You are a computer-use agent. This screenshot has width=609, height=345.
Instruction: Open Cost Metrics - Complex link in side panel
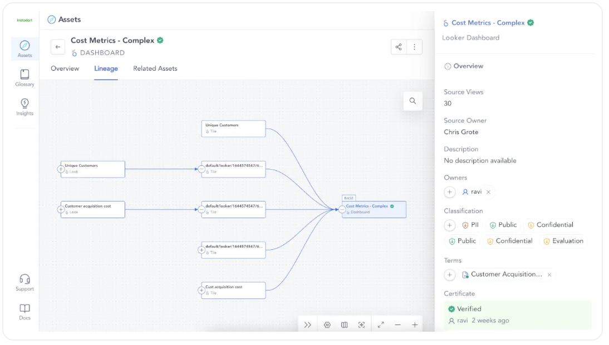click(488, 23)
